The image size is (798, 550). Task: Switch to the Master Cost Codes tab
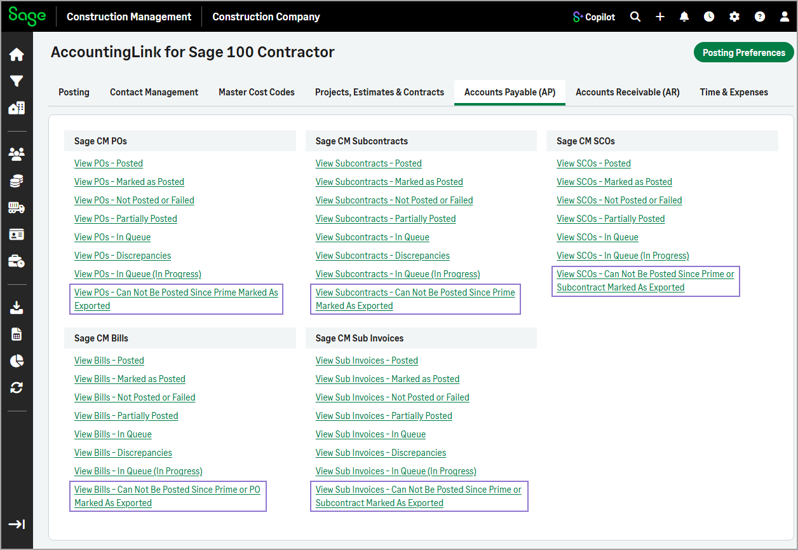[257, 92]
